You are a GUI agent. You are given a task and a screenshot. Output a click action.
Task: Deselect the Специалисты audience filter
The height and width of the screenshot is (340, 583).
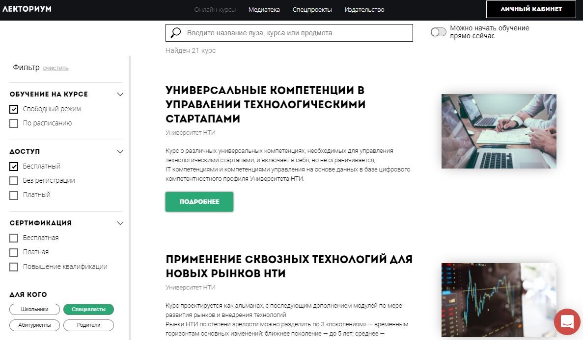coord(88,309)
